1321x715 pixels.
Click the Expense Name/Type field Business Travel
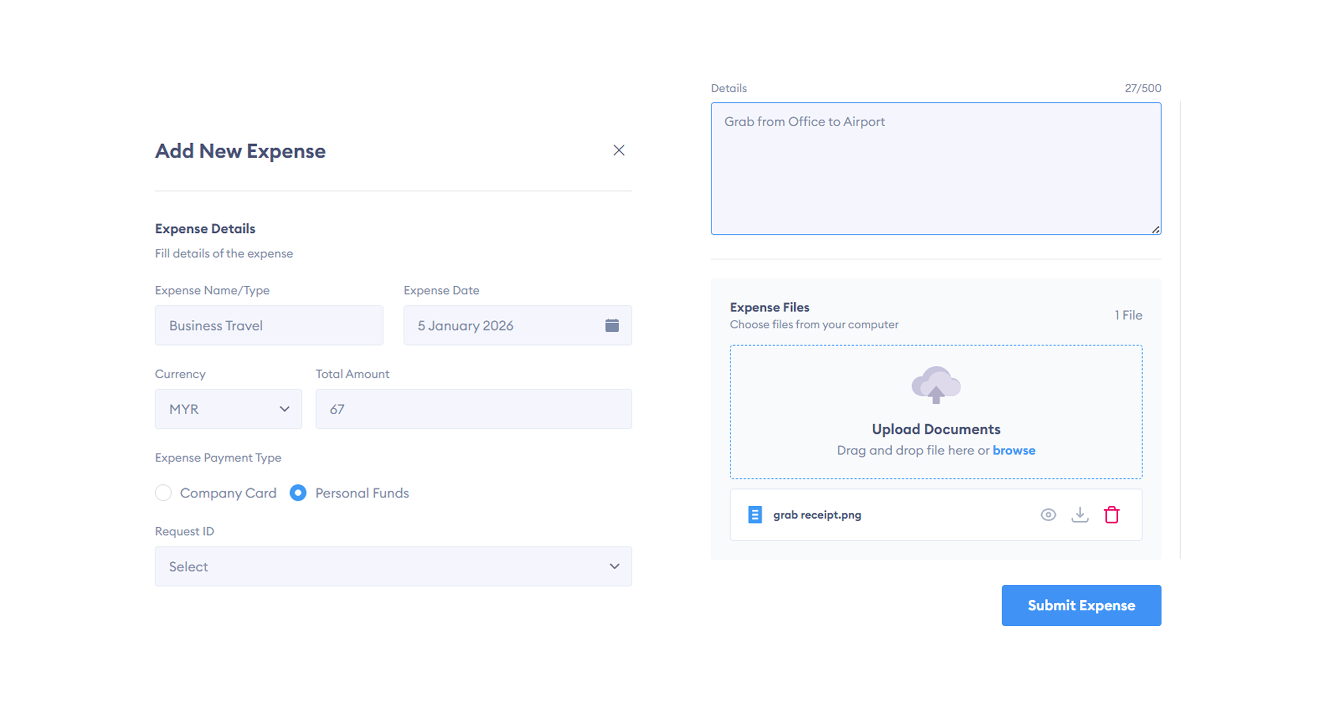(x=269, y=326)
